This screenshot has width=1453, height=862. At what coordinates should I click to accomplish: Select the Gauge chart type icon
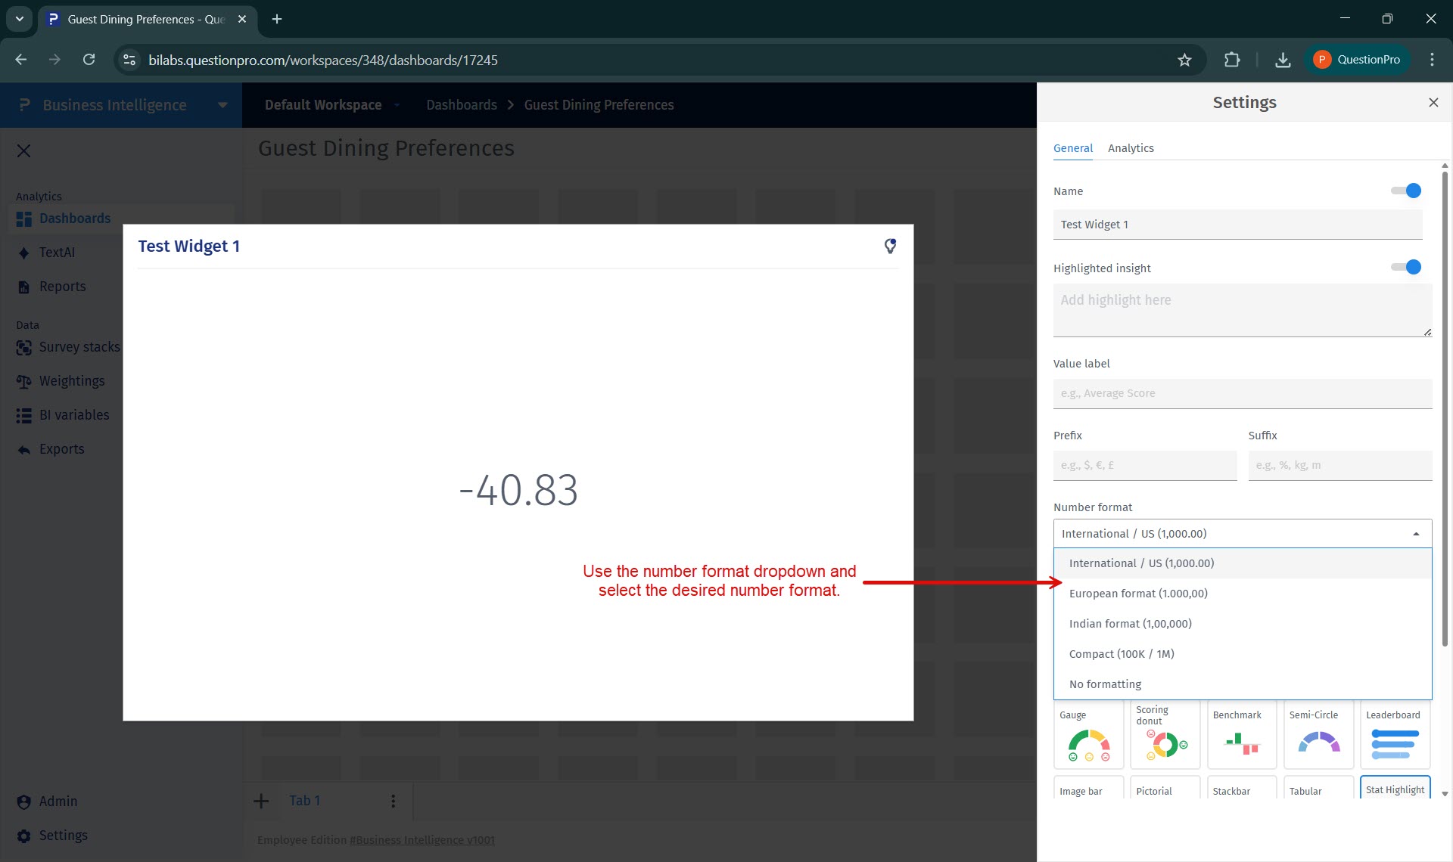tap(1088, 744)
